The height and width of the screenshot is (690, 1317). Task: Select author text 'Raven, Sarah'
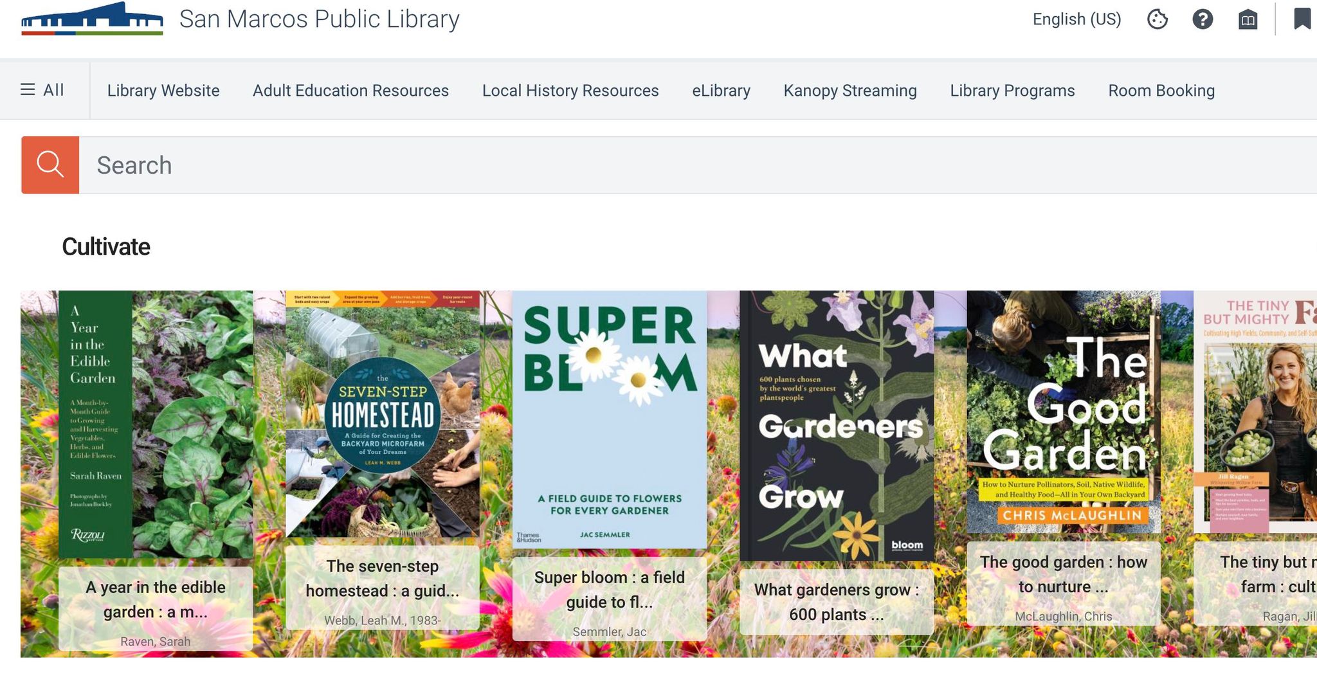(x=156, y=641)
